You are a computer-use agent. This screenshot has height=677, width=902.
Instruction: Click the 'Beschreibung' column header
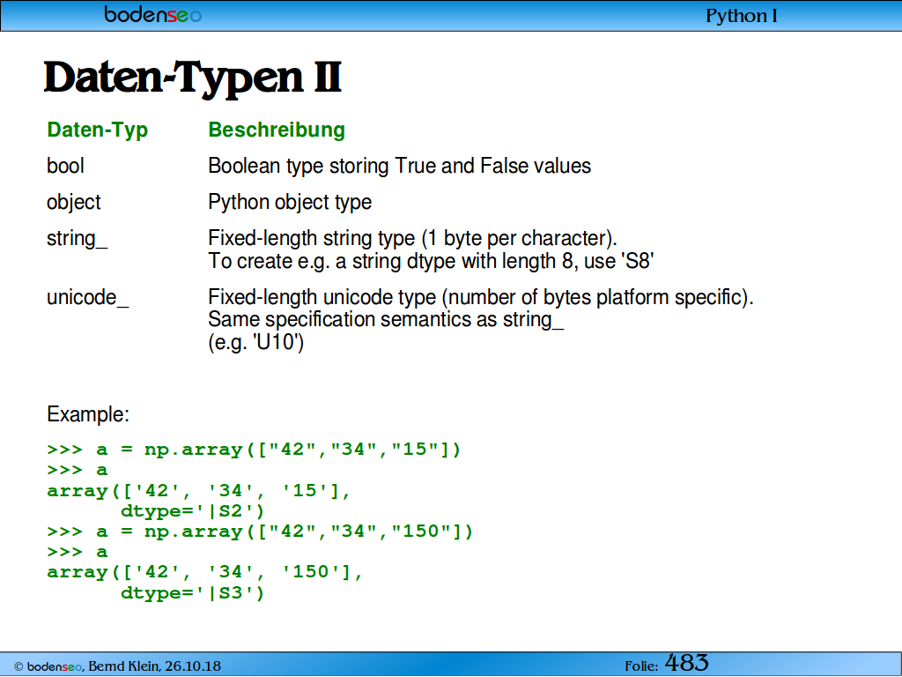click(x=277, y=130)
